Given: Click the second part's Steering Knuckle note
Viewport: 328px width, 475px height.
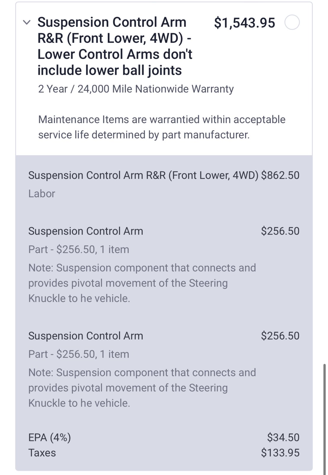Looking at the screenshot, I should coord(142,388).
